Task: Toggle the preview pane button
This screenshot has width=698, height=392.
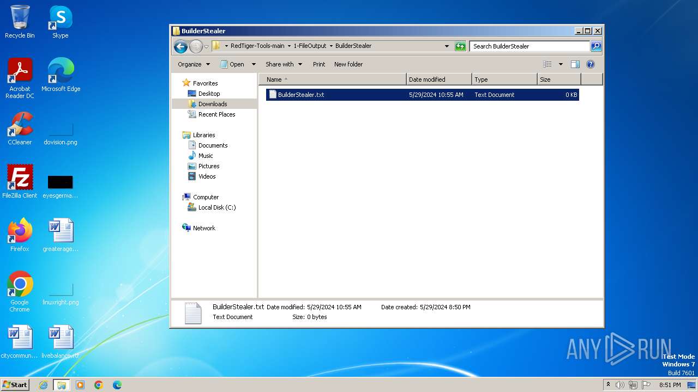Action: tap(575, 64)
